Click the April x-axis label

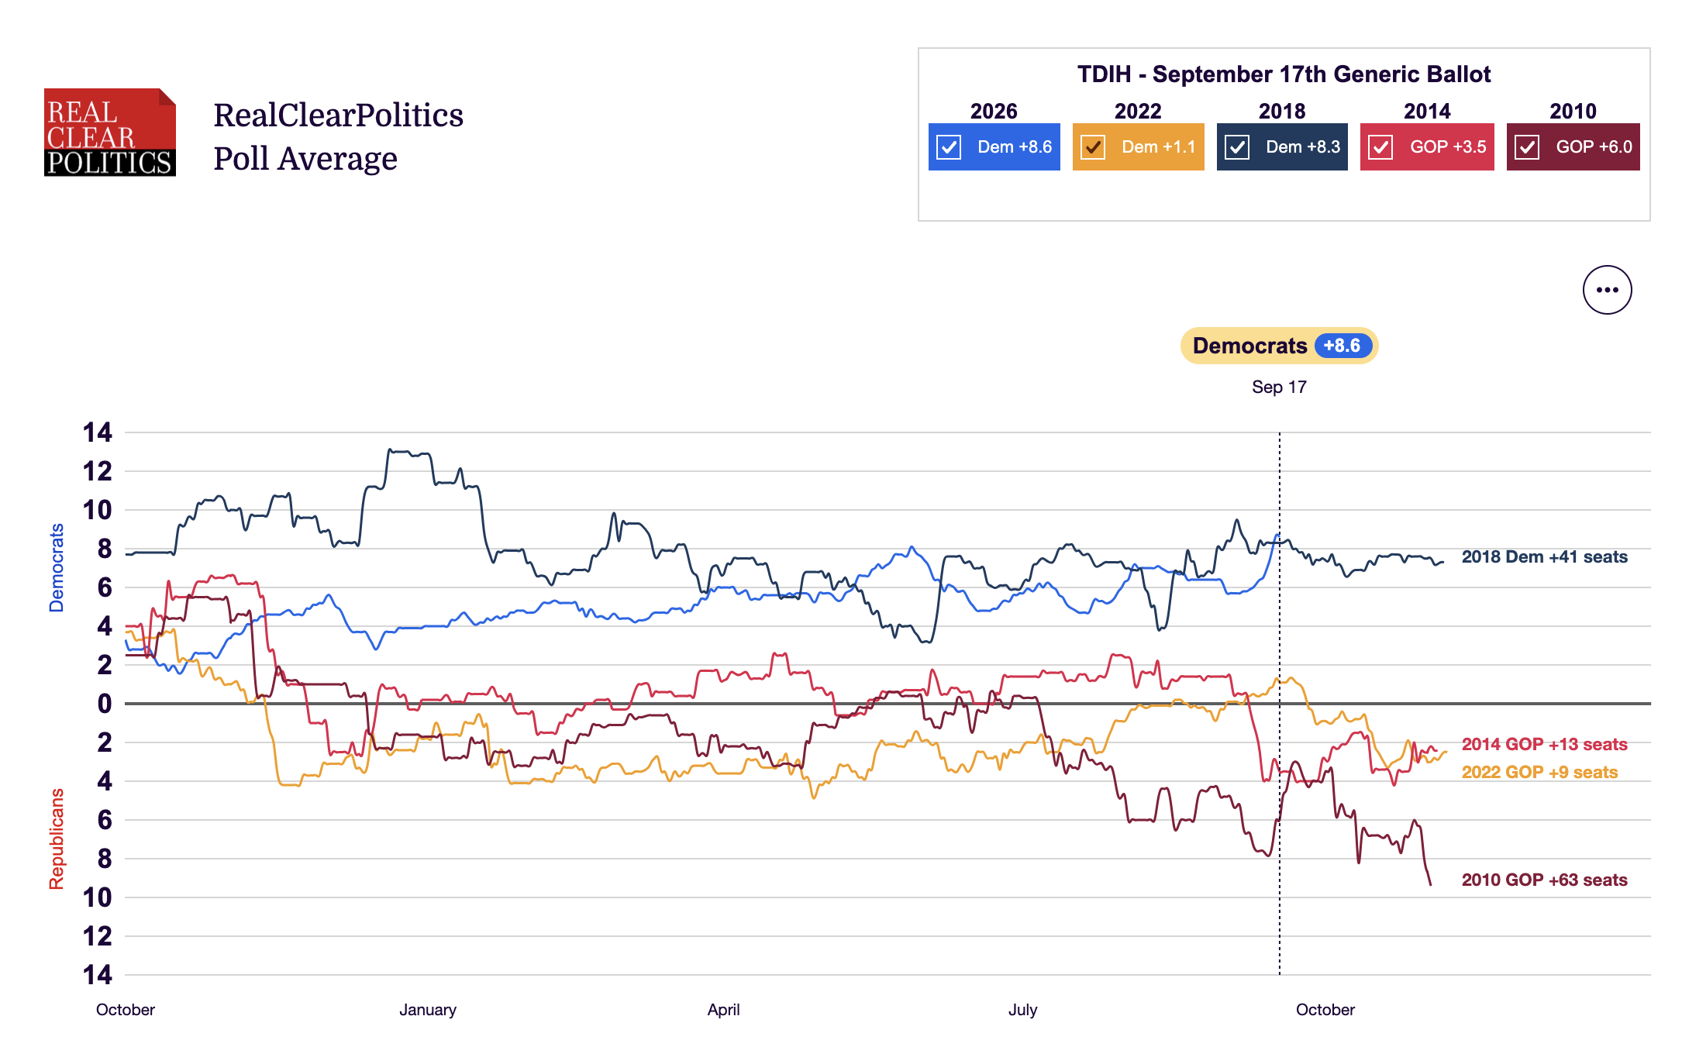tap(723, 1010)
